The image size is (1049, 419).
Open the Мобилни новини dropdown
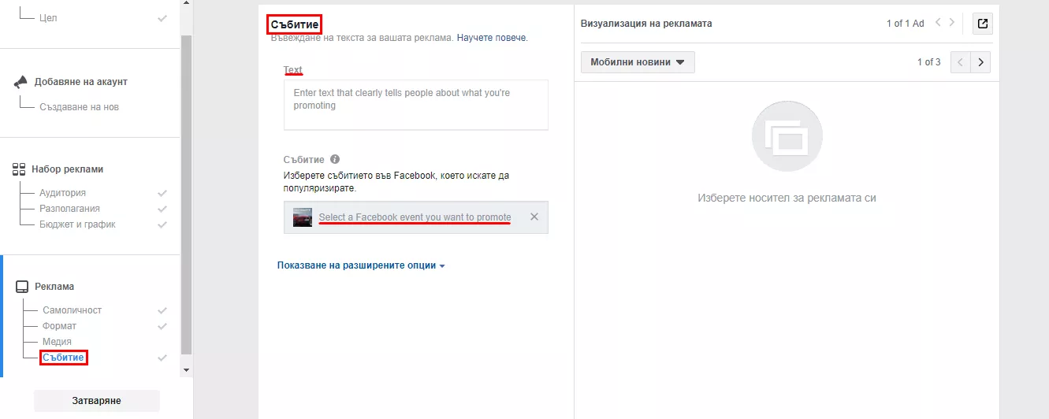pos(638,62)
